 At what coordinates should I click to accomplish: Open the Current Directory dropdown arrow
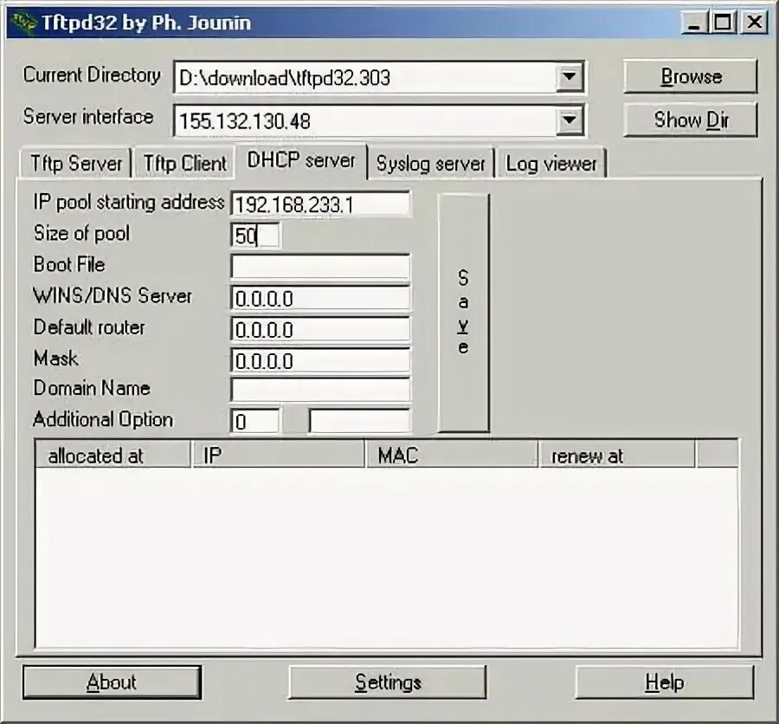(x=569, y=77)
